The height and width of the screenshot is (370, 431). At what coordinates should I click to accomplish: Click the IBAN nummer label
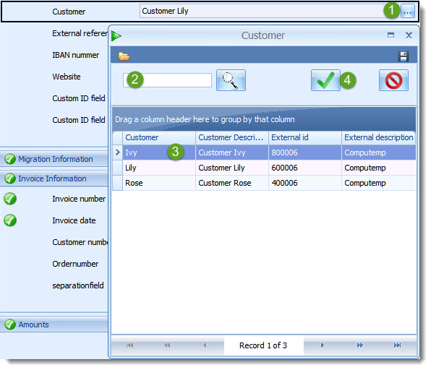[76, 55]
